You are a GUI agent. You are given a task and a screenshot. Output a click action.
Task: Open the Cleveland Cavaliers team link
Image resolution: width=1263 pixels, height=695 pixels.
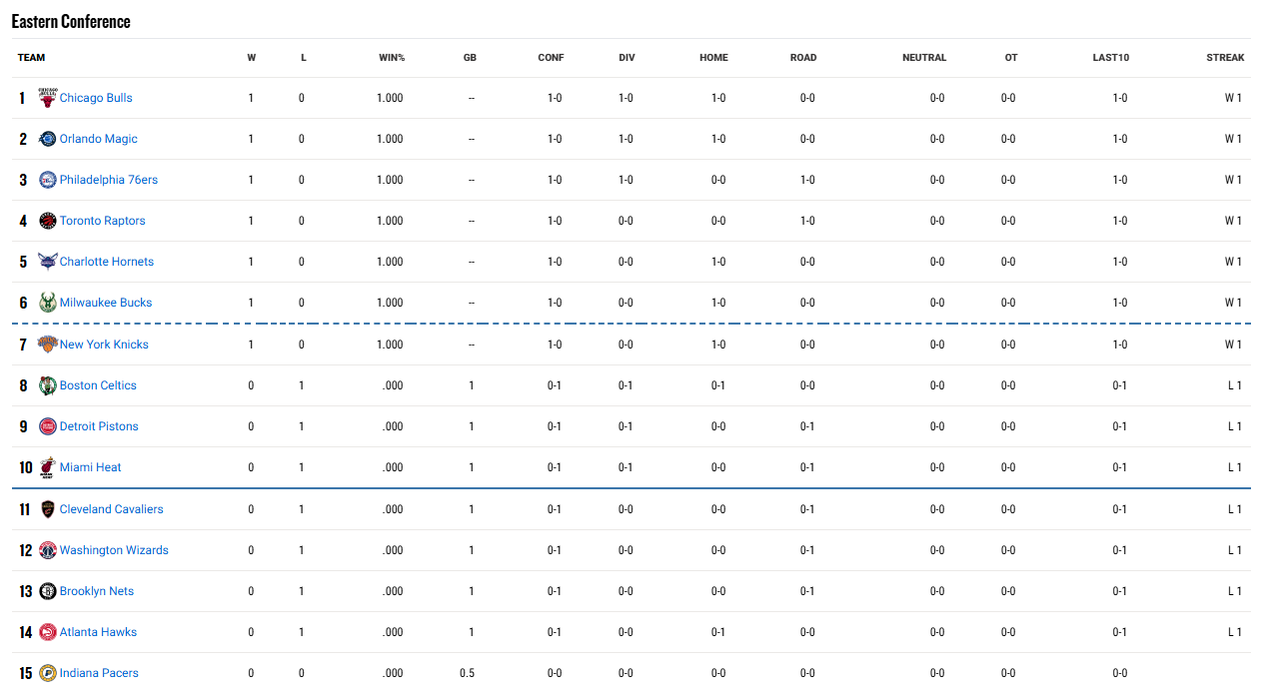tap(111, 509)
